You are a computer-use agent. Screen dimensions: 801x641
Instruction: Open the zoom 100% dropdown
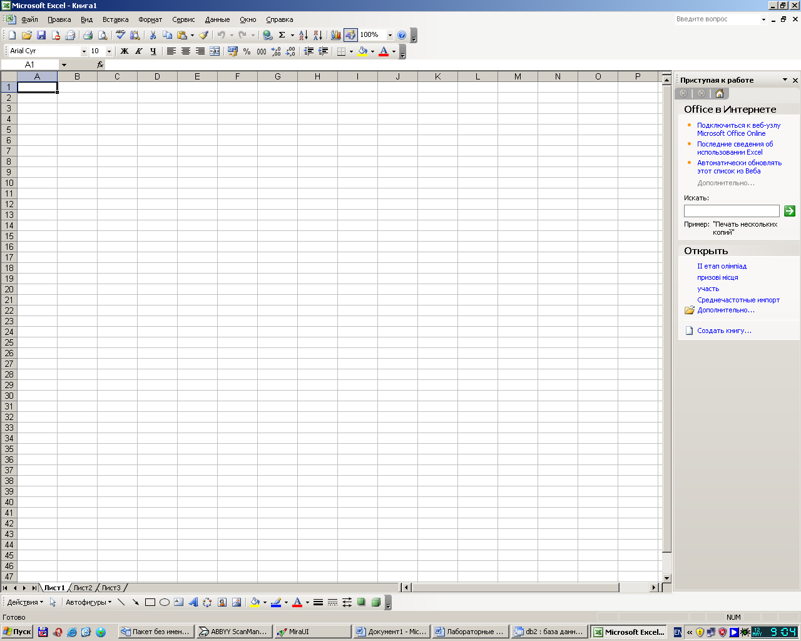coord(390,35)
